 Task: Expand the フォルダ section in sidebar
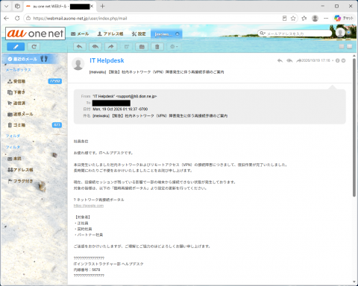click(13, 136)
